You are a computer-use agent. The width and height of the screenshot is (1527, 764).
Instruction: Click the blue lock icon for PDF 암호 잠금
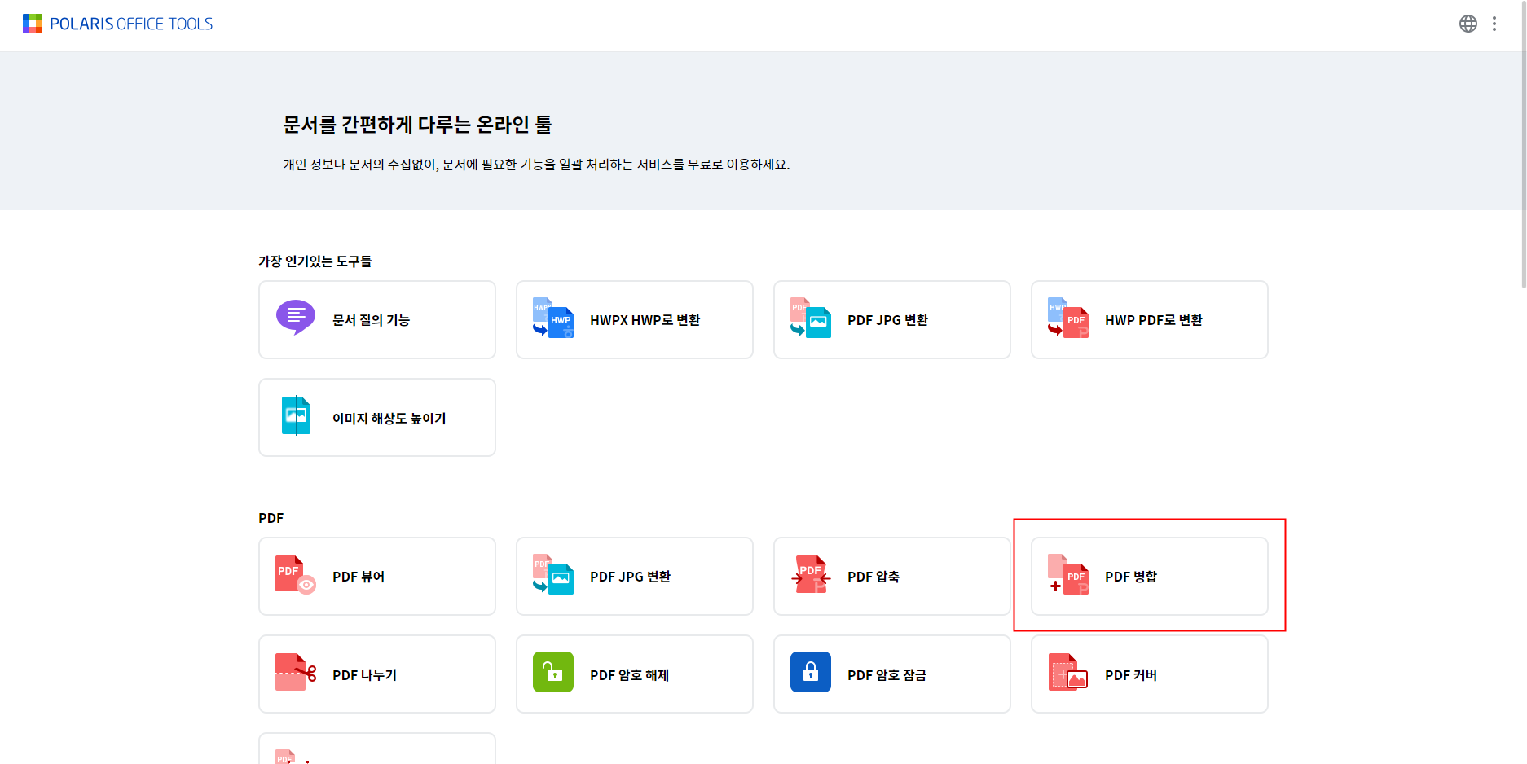(811, 672)
